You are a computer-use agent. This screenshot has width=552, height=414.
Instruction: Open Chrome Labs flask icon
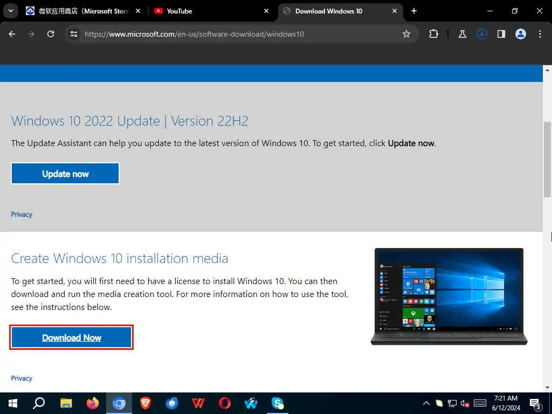click(462, 34)
